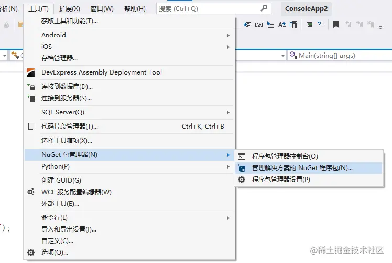The image size is (392, 263).
Task: Click the cursor-with-box toolbar icon
Action: click(x=270, y=25)
